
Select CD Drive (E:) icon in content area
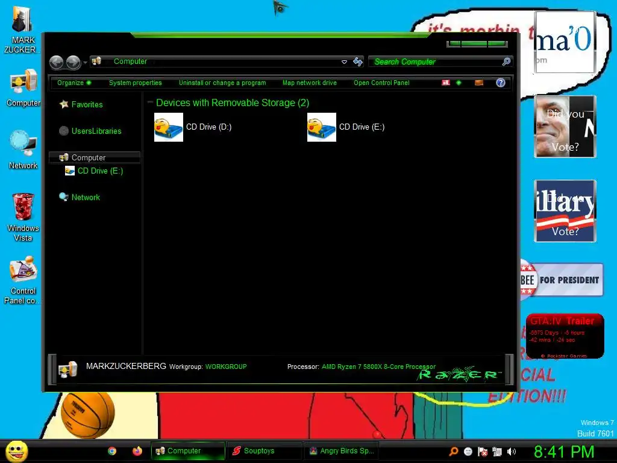click(322, 127)
